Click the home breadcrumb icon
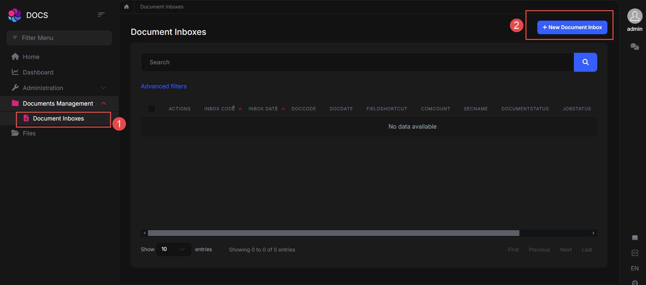 click(127, 7)
